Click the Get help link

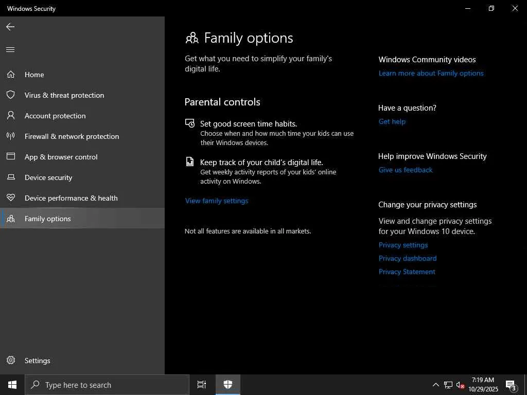[x=392, y=121]
